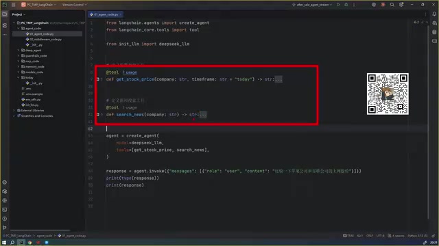Open init_llm.py in project tree
Screen dimensions: 439x246
tap(30, 105)
